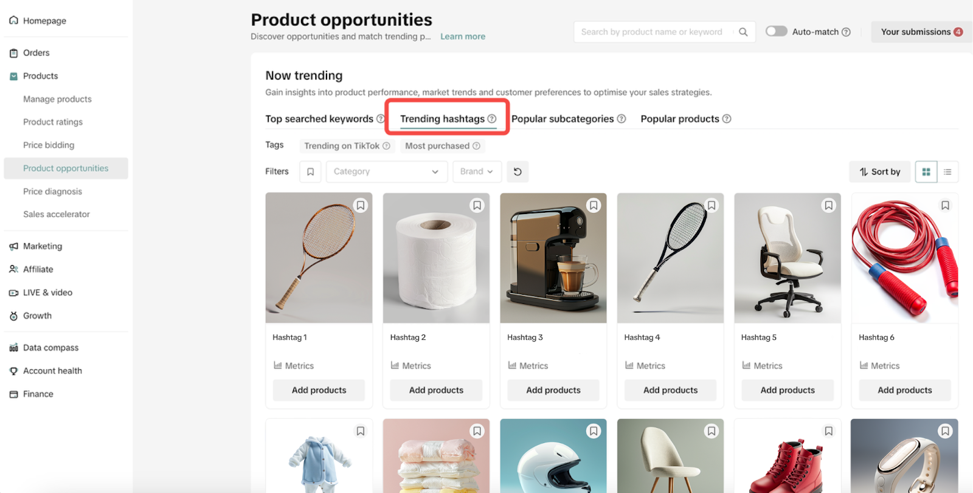Open Growth via its sidebar icon
973x493 pixels.
(x=13, y=315)
